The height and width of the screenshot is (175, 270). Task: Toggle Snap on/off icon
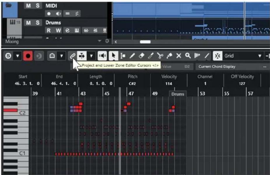218,56
